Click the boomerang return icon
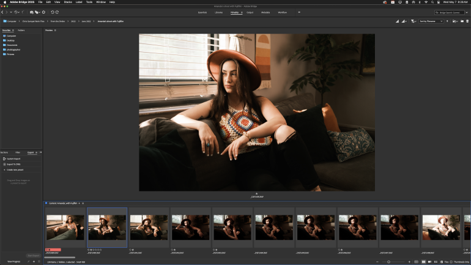This screenshot has width=471, height=265. [23, 12]
